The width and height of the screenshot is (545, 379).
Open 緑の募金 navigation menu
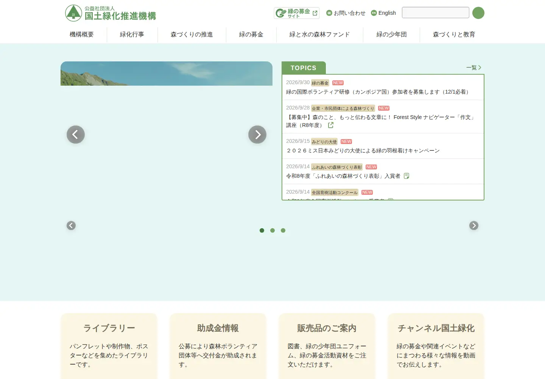click(x=251, y=34)
